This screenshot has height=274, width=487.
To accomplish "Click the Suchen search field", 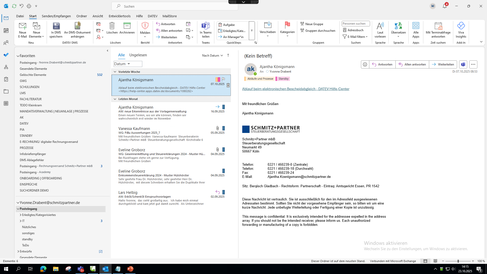I will 175,6.
